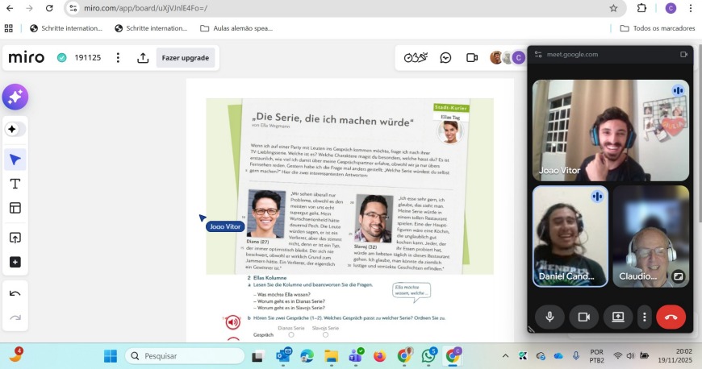Open Miro comments chat icon
This screenshot has height=369, width=702.
pyautogui.click(x=445, y=58)
